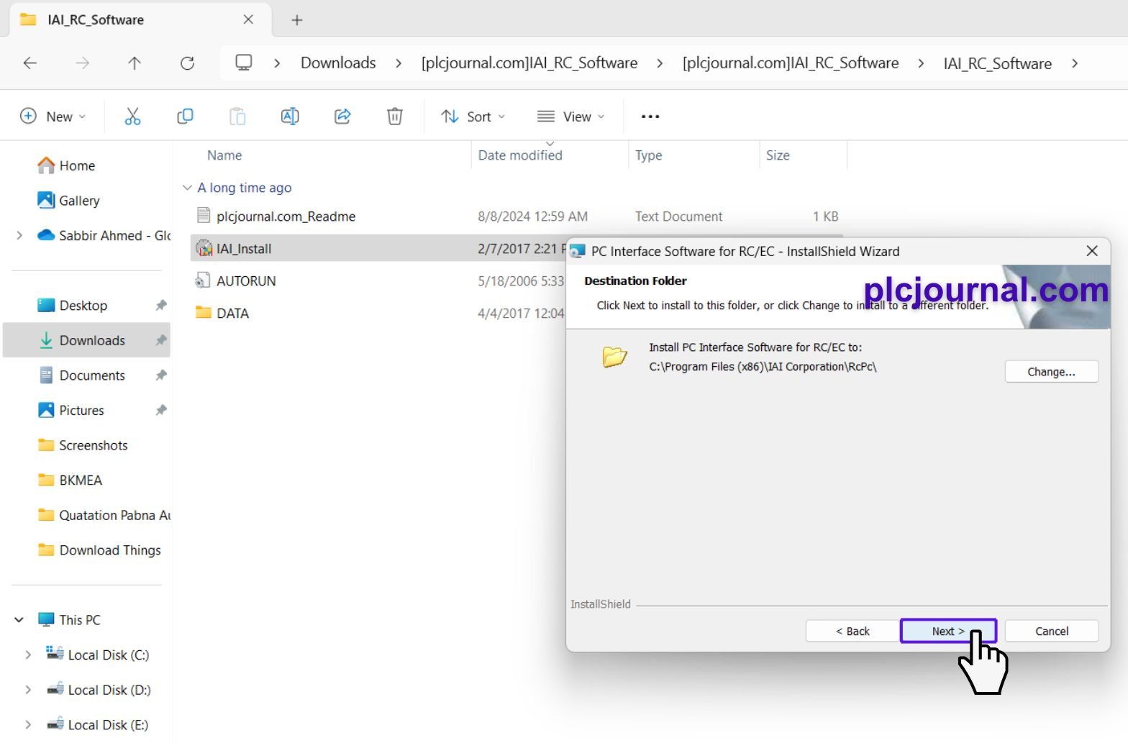Click the Copy icon in Explorer toolbar
The width and height of the screenshot is (1128, 743).
(185, 117)
